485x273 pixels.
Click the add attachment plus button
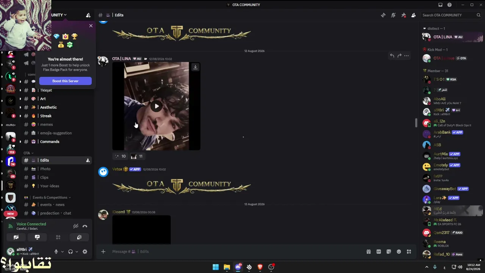tap(103, 251)
